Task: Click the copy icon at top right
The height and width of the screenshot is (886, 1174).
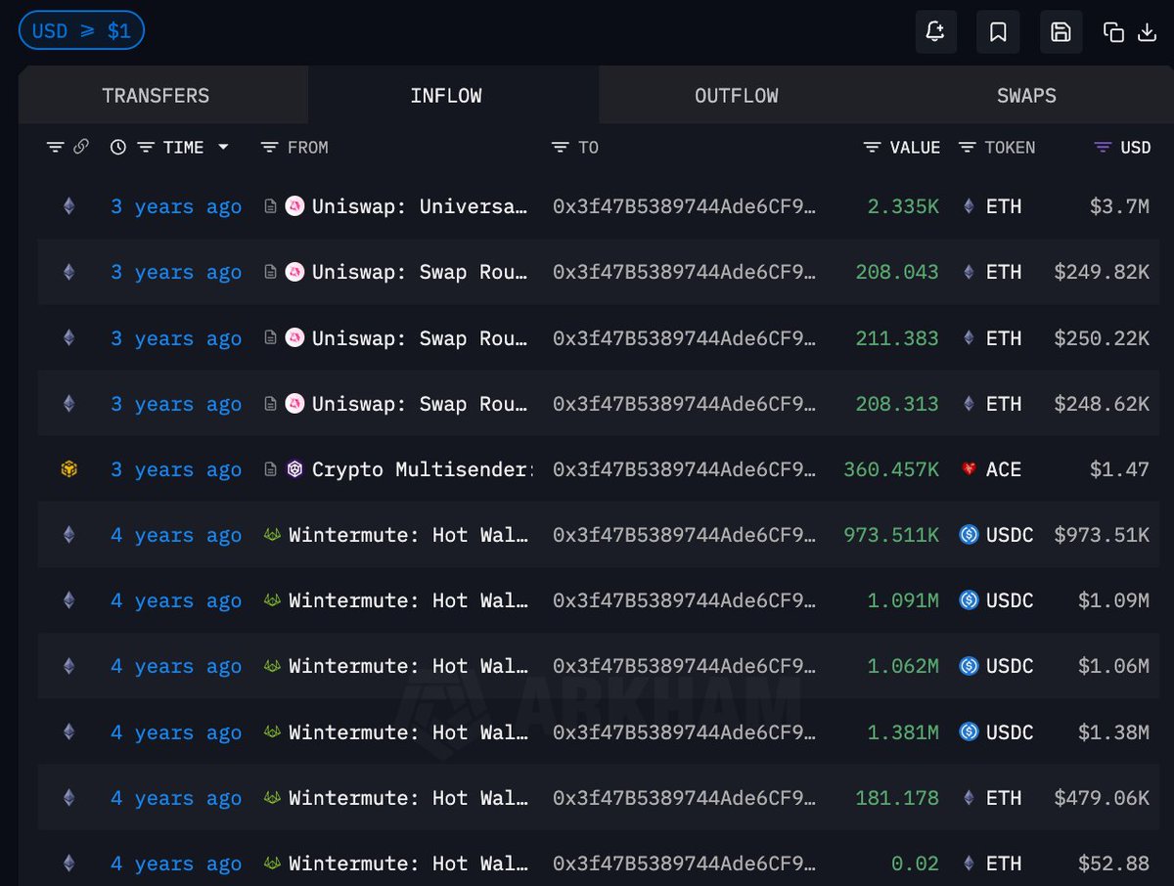Action: (1113, 32)
